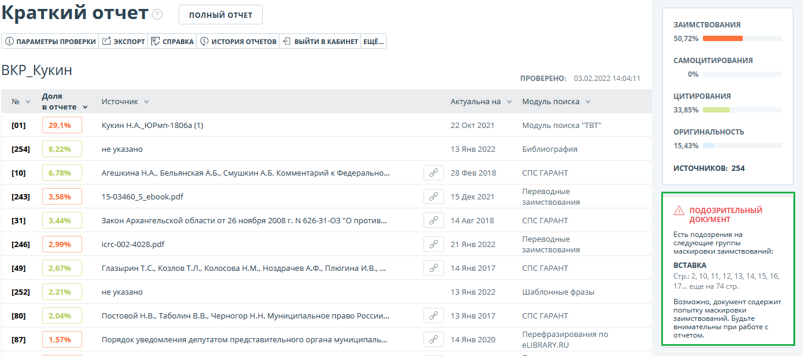Viewport: 803px width, 356px height.
Task: Expand the № column sort dropdown
Action: [x=28, y=102]
